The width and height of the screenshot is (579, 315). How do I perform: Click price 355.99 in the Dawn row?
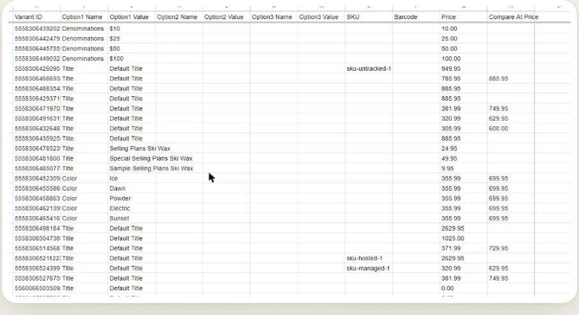(x=463, y=188)
